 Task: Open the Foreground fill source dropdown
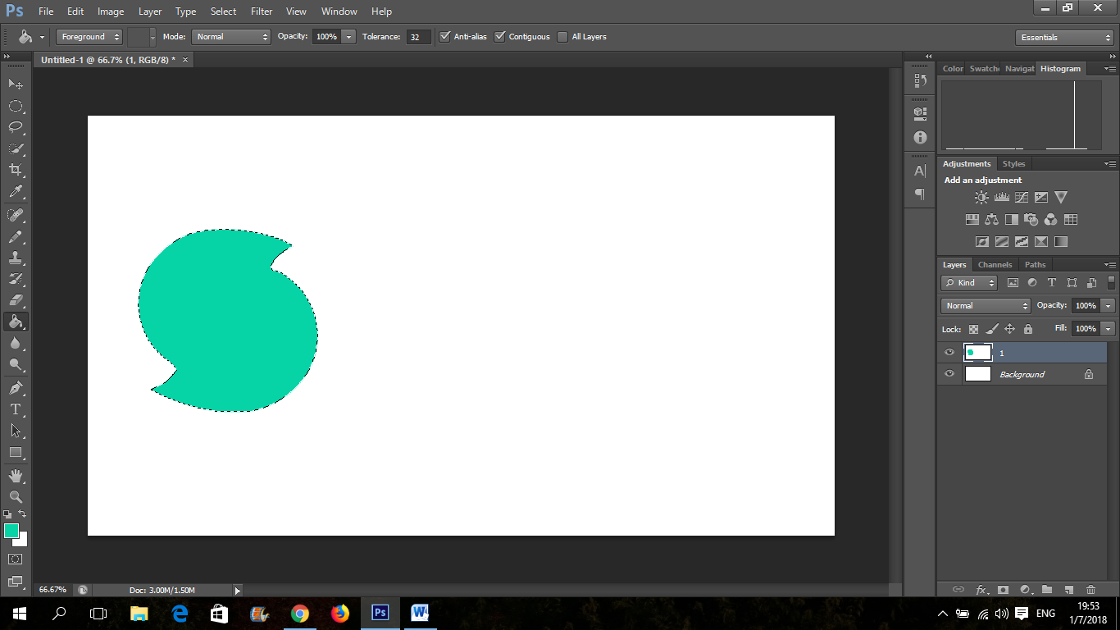89,36
